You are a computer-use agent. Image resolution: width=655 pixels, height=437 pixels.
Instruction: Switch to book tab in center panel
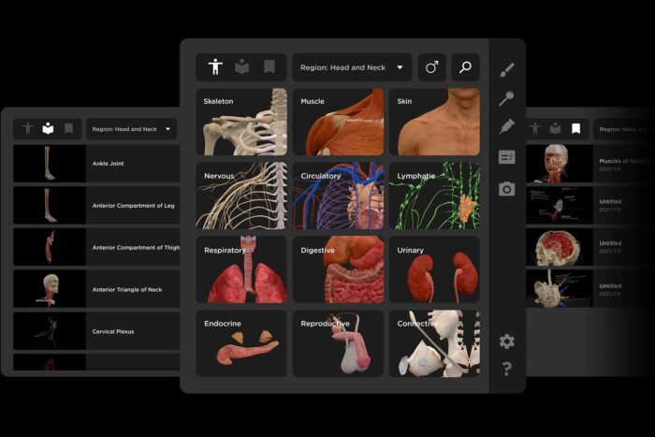tap(241, 67)
